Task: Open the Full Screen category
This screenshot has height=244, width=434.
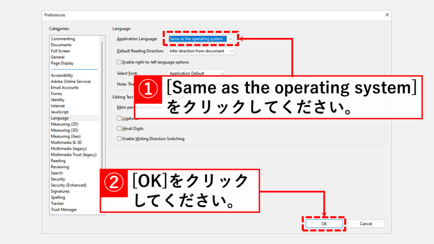Action: pyautogui.click(x=60, y=51)
